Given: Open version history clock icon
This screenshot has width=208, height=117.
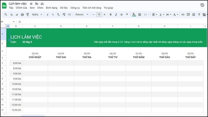Looking at the screenshot, I should (202, 5).
